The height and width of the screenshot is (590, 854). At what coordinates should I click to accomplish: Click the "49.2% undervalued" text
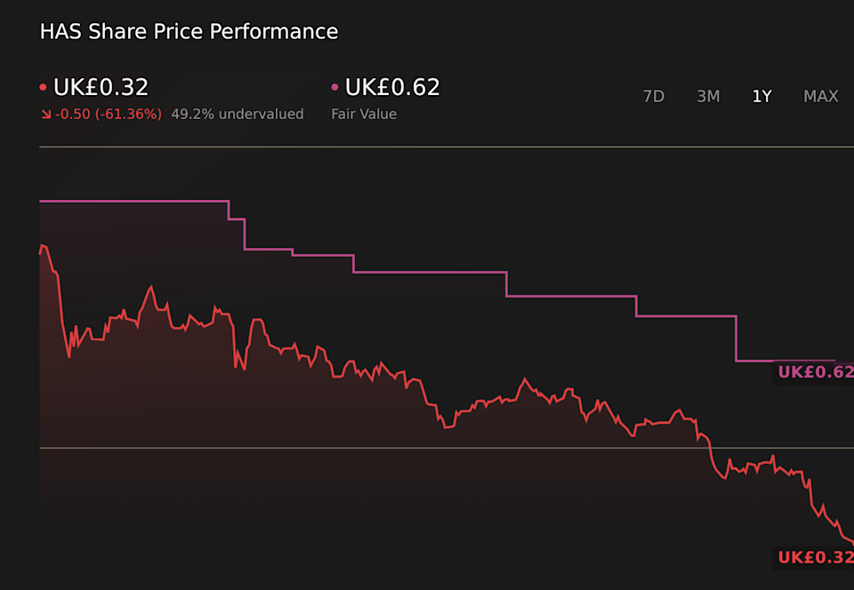coord(238,115)
